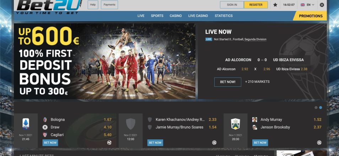
Task: Open the STATISTICS menu item
Action: [224, 16]
